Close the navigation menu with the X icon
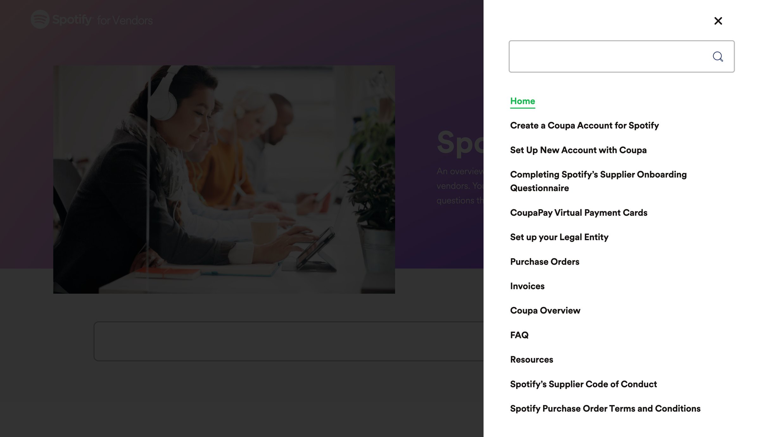The width and height of the screenshot is (760, 437). [718, 21]
